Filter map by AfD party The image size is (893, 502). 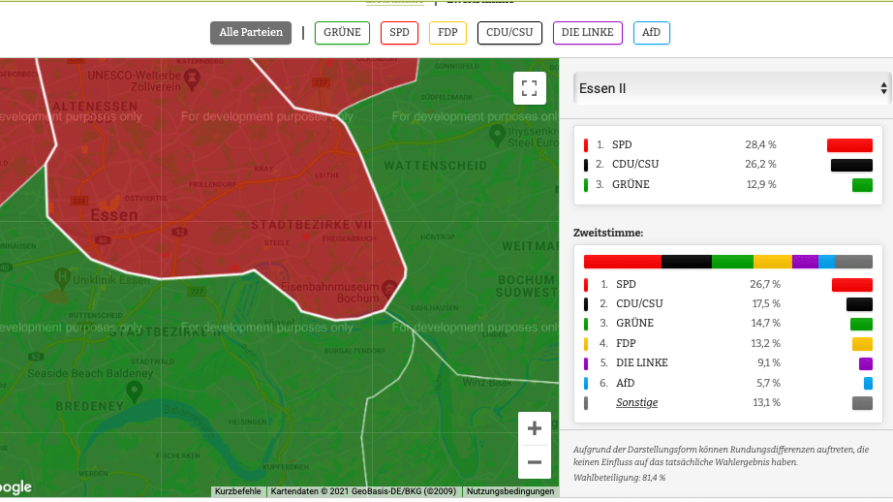[x=652, y=33]
